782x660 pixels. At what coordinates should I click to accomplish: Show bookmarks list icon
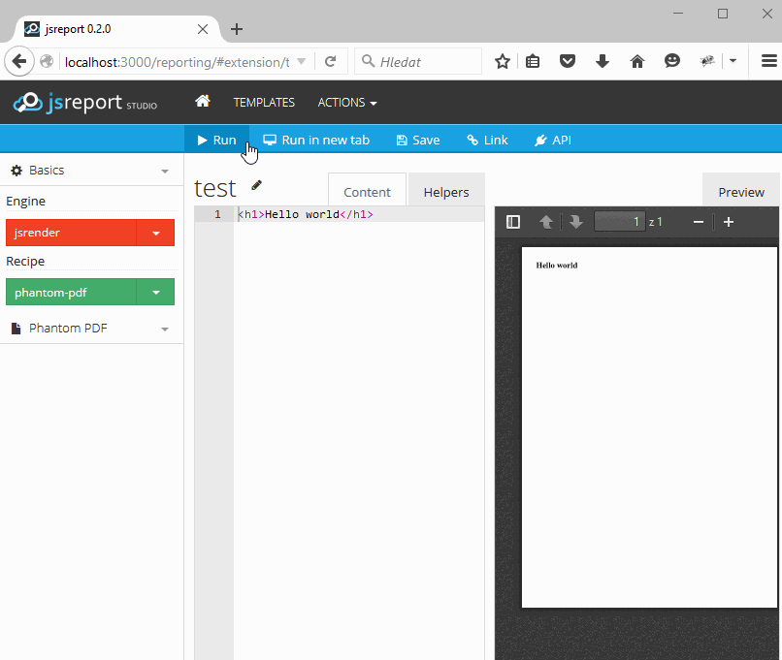pyautogui.click(x=533, y=61)
